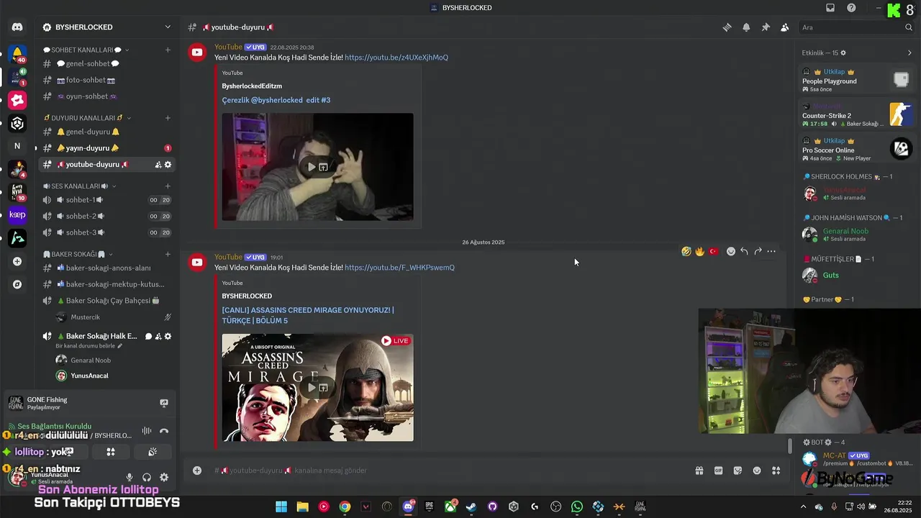This screenshot has height=518, width=921.
Task: Open the genel-duyuru channel
Action: 106,132
